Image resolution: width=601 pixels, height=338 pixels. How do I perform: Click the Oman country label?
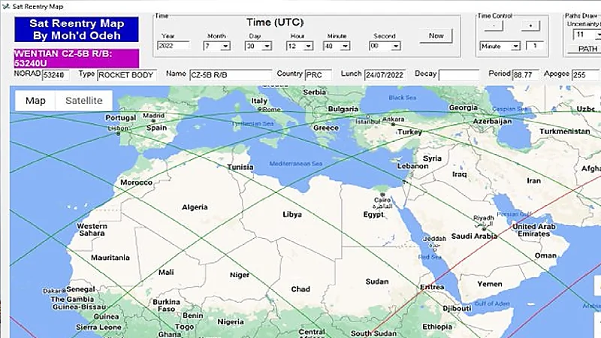[545, 255]
